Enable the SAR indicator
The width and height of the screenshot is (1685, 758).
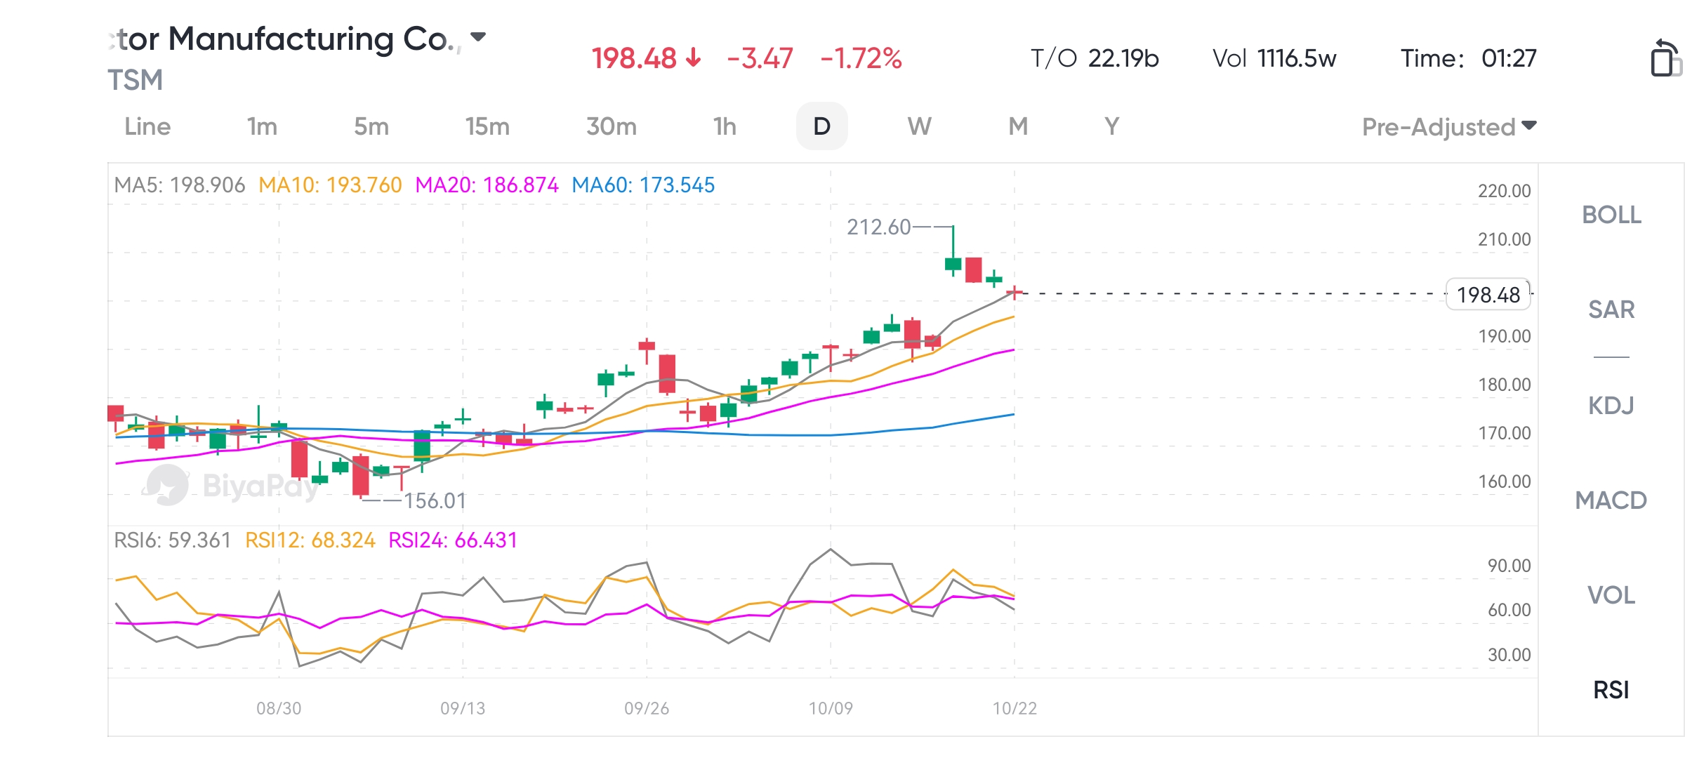[x=1611, y=310]
